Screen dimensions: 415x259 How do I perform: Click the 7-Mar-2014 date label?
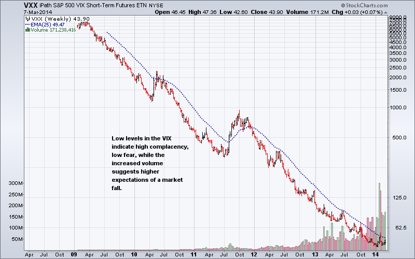(38, 12)
